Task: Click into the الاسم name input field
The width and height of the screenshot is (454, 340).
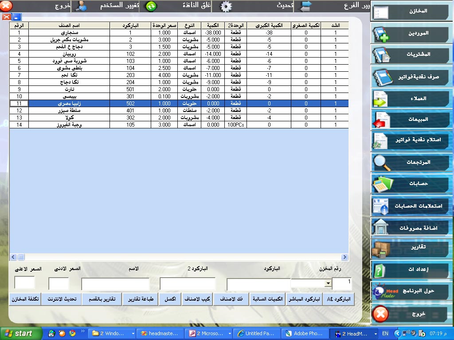Action: (115, 284)
